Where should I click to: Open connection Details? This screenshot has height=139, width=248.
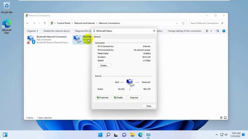coord(104,66)
